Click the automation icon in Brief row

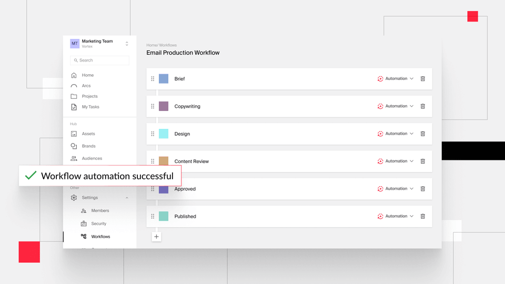[380, 78]
